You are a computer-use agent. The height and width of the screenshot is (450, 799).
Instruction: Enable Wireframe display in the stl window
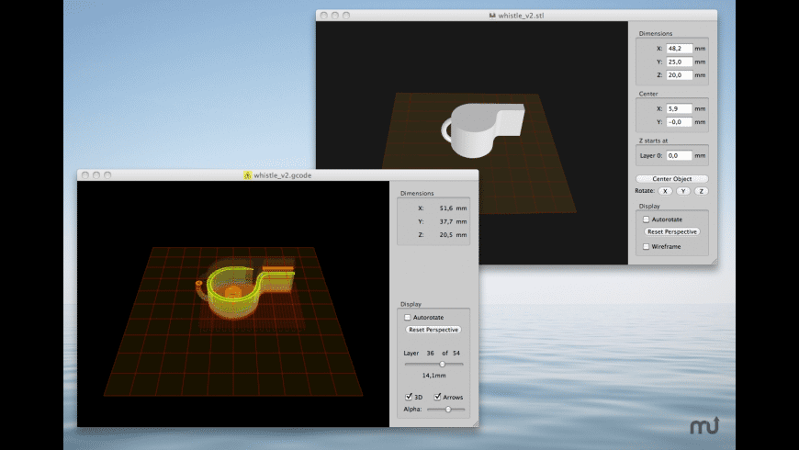[647, 246]
